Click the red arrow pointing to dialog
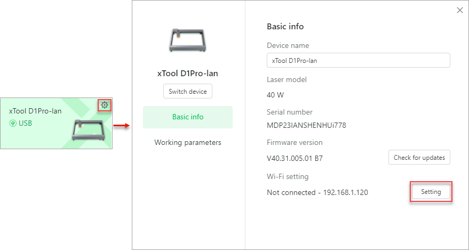469x252 pixels. click(122, 126)
